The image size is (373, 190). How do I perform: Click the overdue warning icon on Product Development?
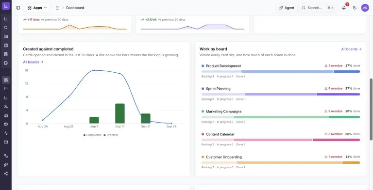pyautogui.click(x=326, y=66)
